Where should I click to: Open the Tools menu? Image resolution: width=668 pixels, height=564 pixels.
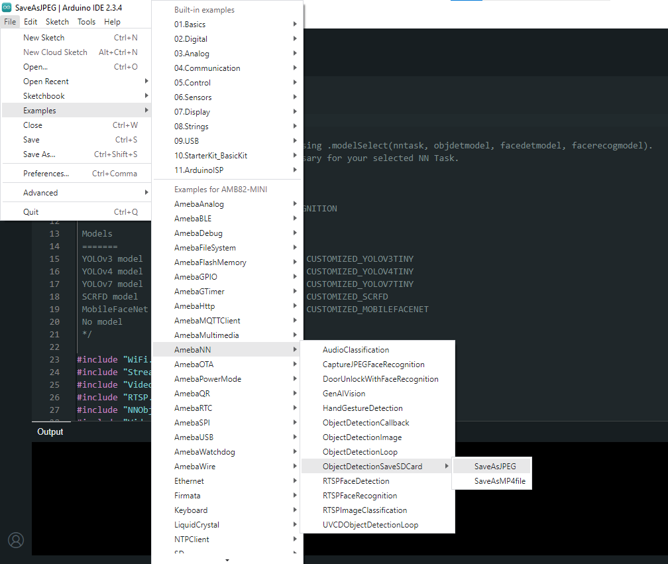[86, 22]
